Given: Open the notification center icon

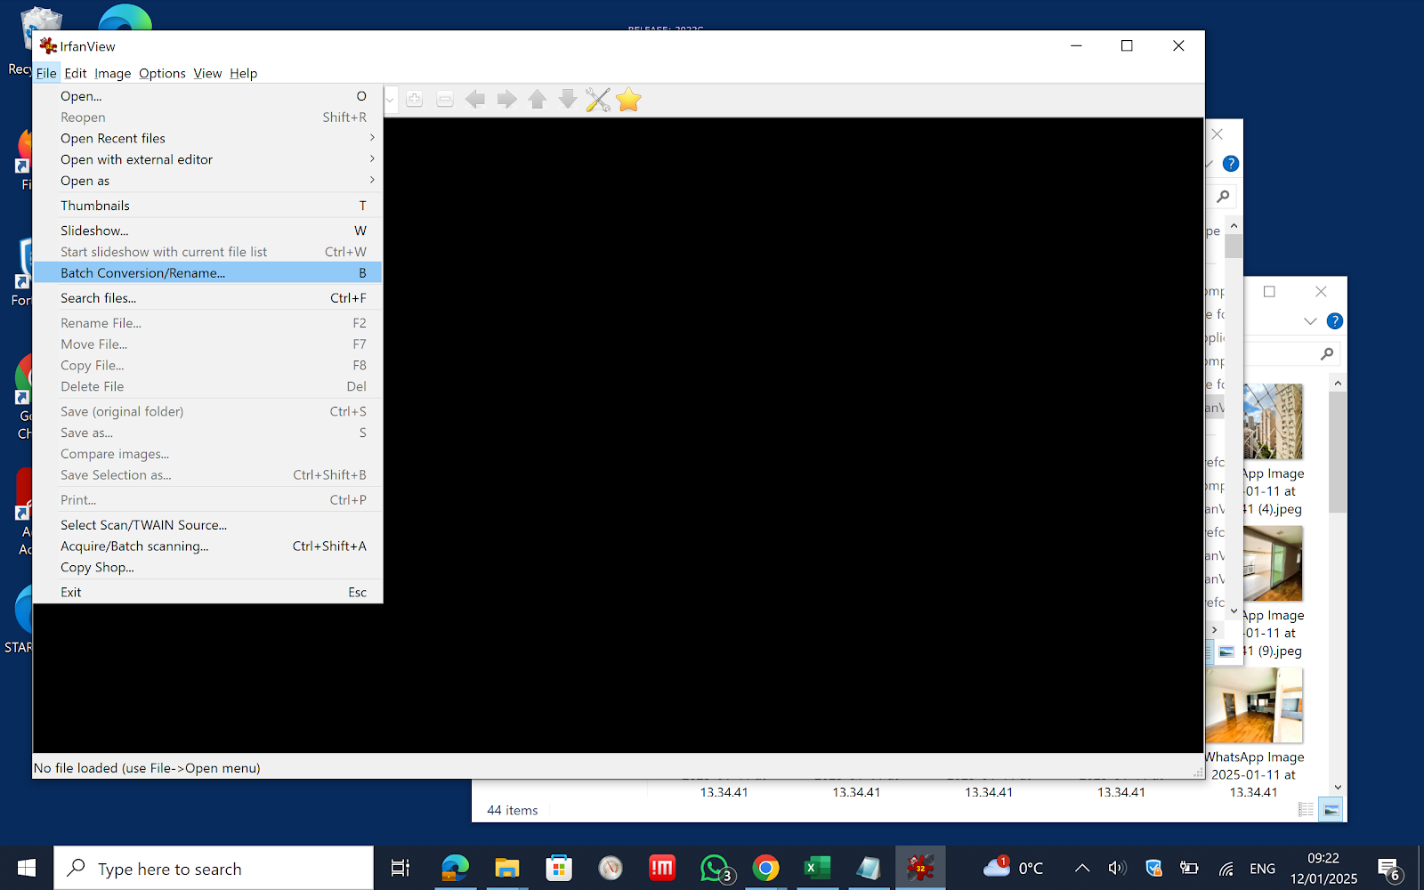Looking at the screenshot, I should click(x=1389, y=870).
